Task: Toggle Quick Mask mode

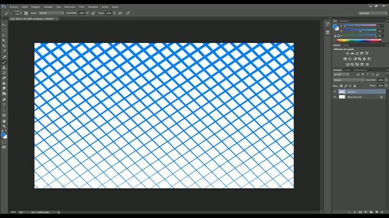Action: [x=4, y=142]
